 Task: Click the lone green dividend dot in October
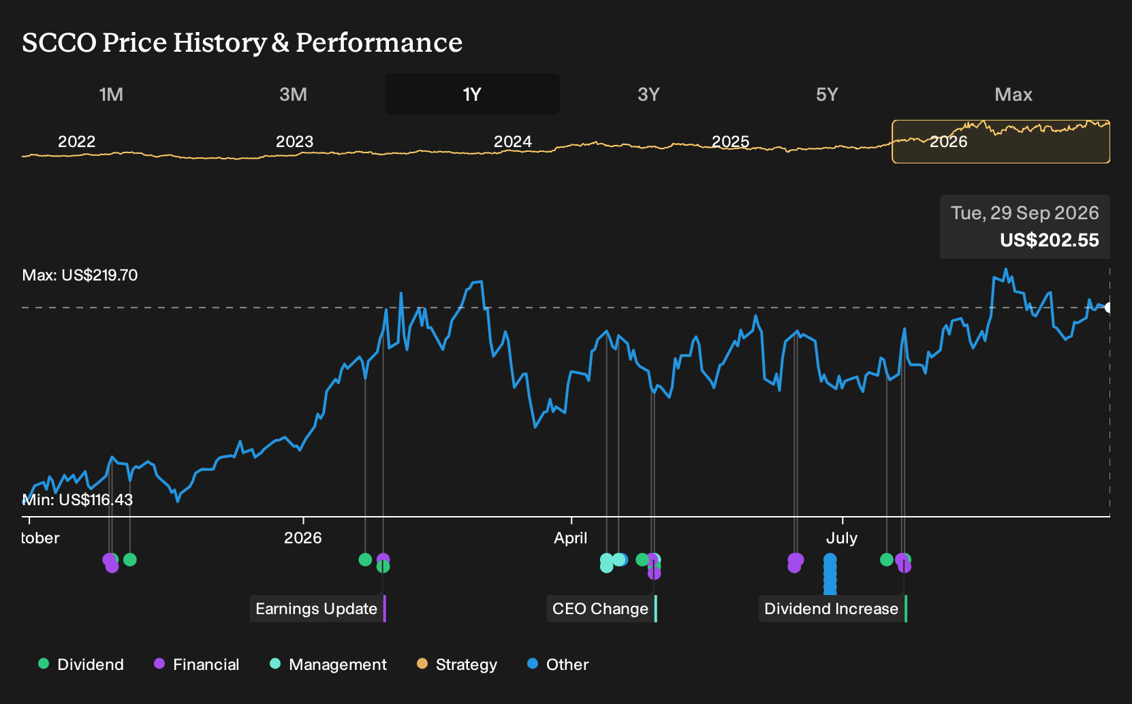coord(130,560)
